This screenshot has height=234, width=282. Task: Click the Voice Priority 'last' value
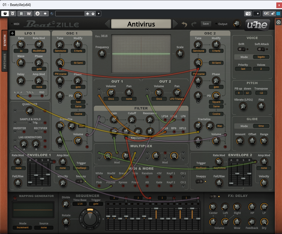[243, 69]
